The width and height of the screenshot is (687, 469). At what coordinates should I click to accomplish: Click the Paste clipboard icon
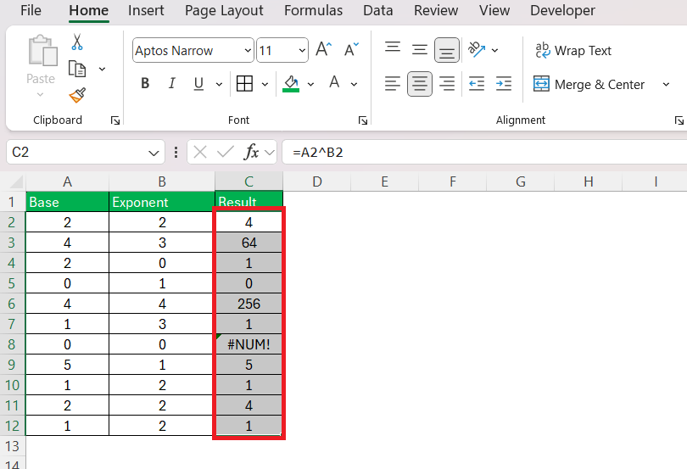[42, 50]
